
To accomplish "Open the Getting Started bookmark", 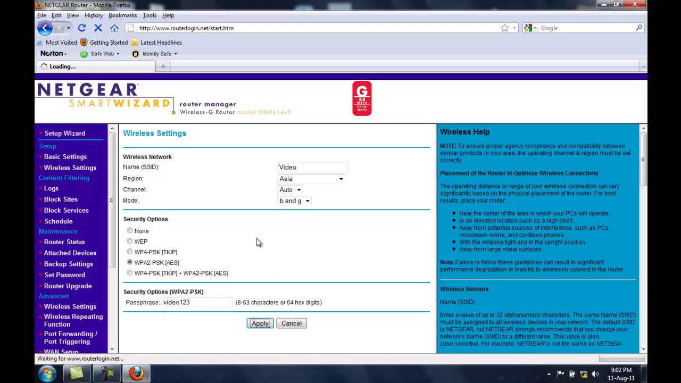I will (104, 43).
